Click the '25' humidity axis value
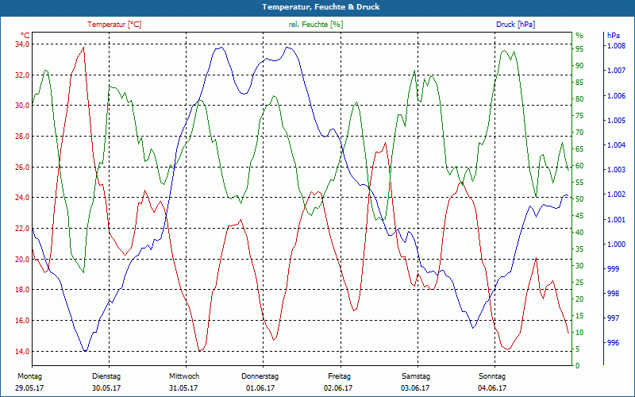 tap(579, 283)
